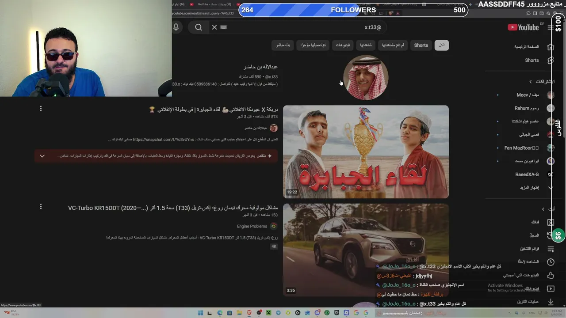
Task: Select the 'تم تحميلها مؤخرًا' filter chip
Action: click(313, 45)
